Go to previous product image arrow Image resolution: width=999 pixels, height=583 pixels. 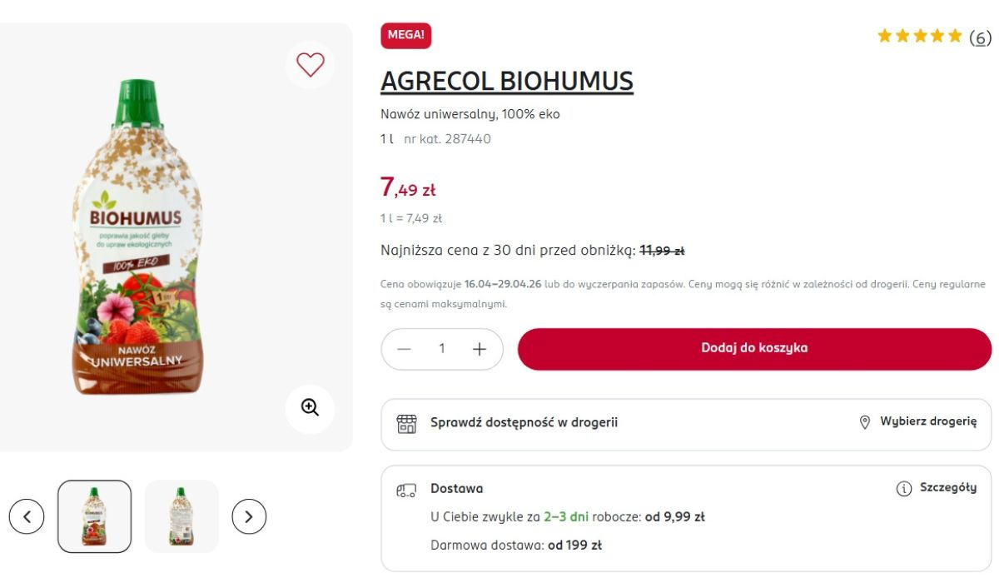[x=27, y=517]
